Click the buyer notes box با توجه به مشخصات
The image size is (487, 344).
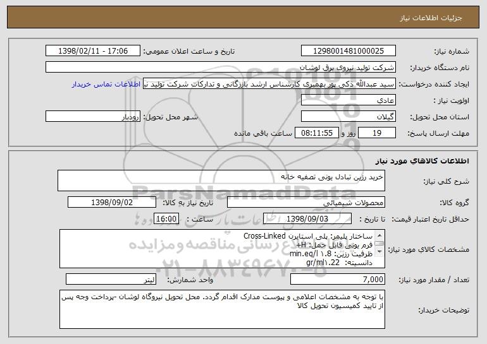click(222, 309)
